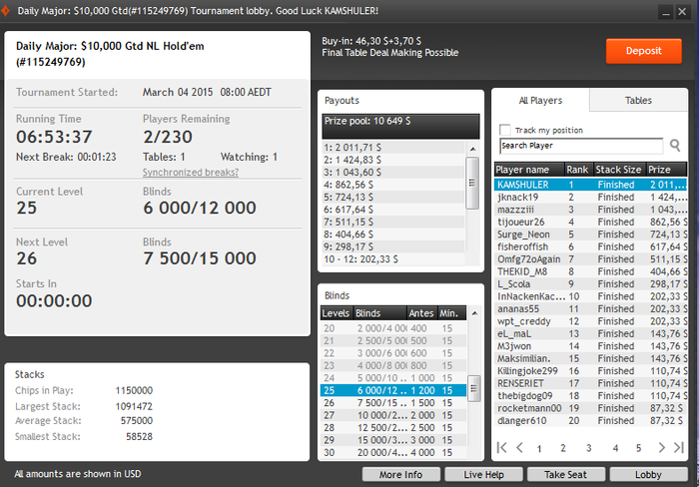Select player tijoueur26 row
This screenshot has height=487, width=699.
pyautogui.click(x=590, y=222)
